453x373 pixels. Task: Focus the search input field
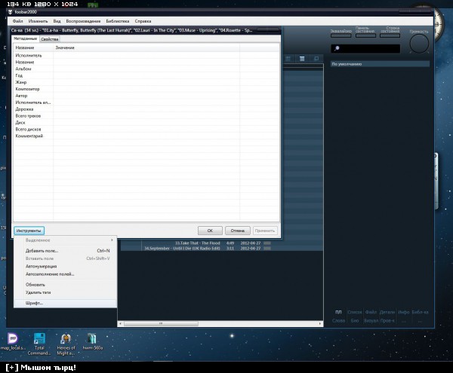pyautogui.click(x=365, y=48)
